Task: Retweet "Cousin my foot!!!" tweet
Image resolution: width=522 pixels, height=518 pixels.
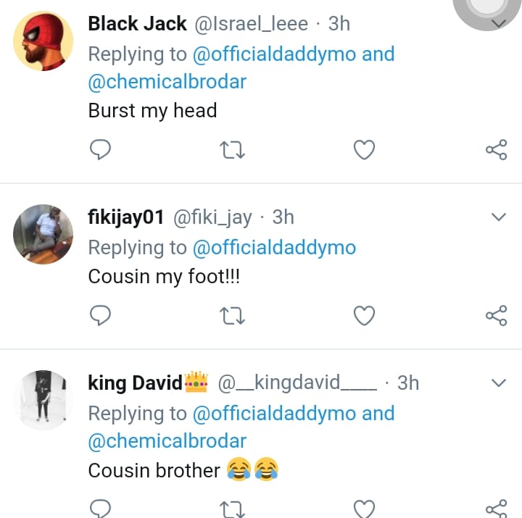Action: (232, 315)
